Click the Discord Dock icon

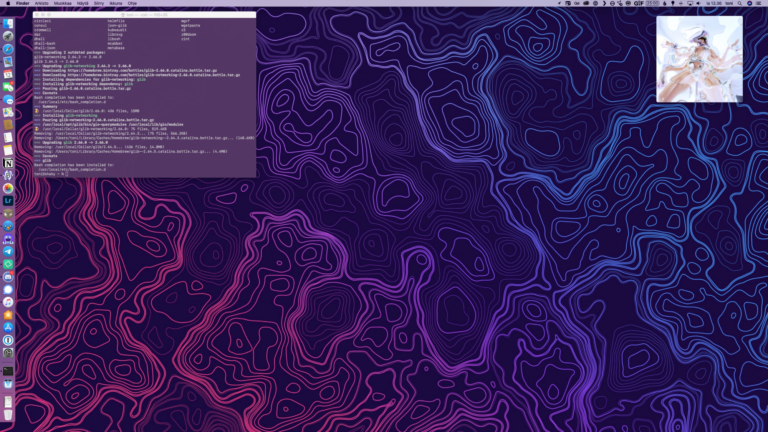click(x=8, y=277)
